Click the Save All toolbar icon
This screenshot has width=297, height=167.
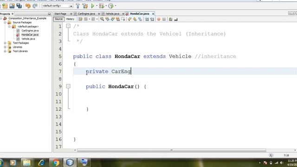point(19,6)
